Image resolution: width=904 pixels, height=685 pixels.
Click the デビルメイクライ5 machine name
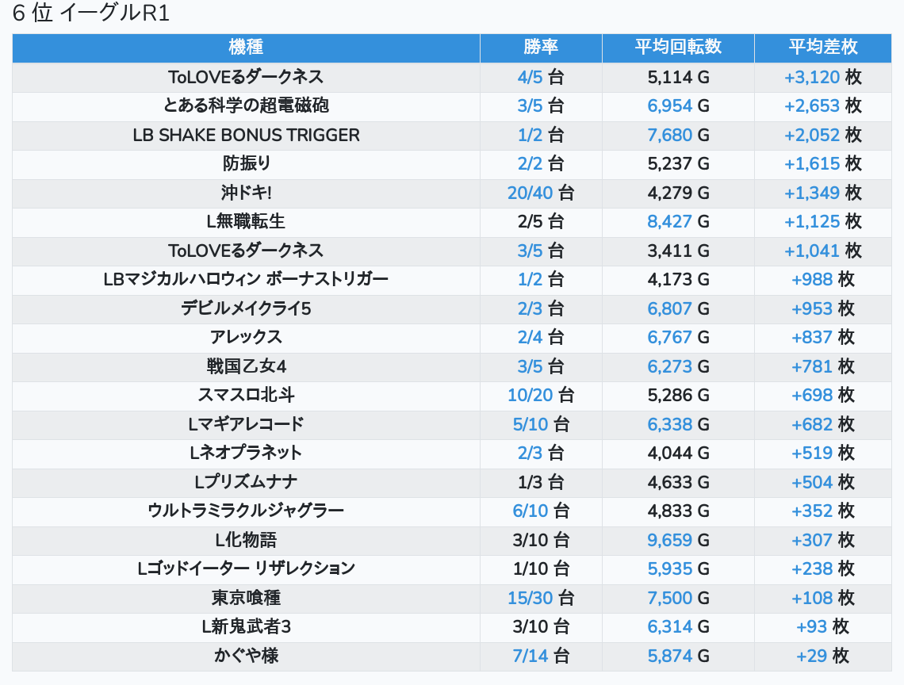[246, 308]
